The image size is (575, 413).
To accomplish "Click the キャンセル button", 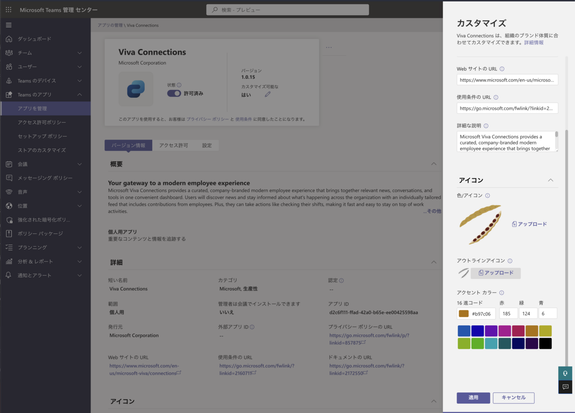I will 514,398.
